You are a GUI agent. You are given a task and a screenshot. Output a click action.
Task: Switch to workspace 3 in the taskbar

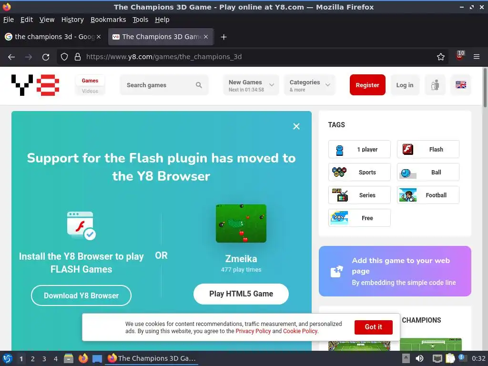(x=44, y=359)
